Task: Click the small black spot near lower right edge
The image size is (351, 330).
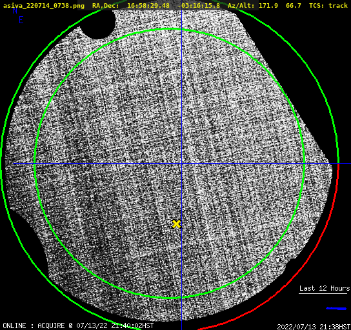Action: click(279, 260)
